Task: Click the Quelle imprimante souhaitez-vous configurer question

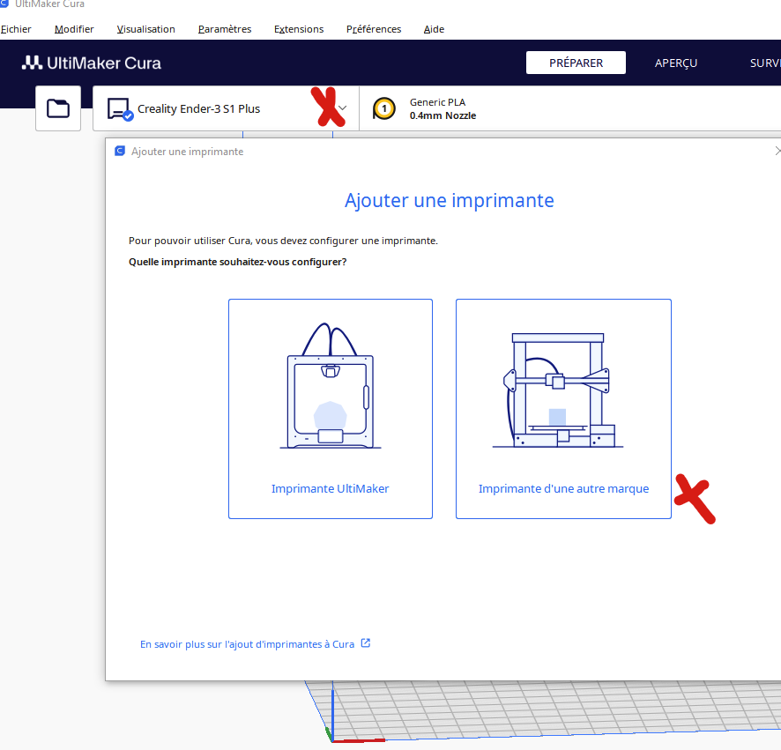Action: coord(238,262)
